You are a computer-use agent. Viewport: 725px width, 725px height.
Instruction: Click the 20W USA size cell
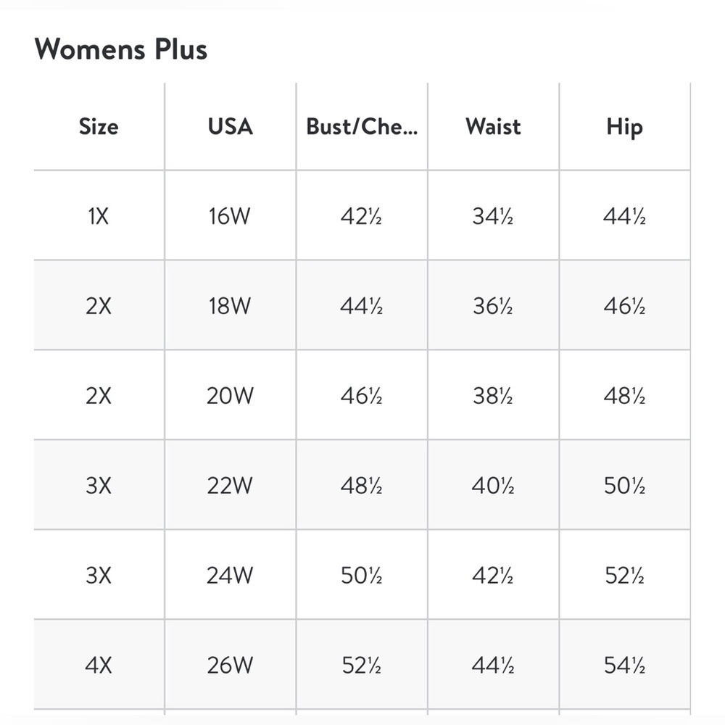(x=230, y=396)
